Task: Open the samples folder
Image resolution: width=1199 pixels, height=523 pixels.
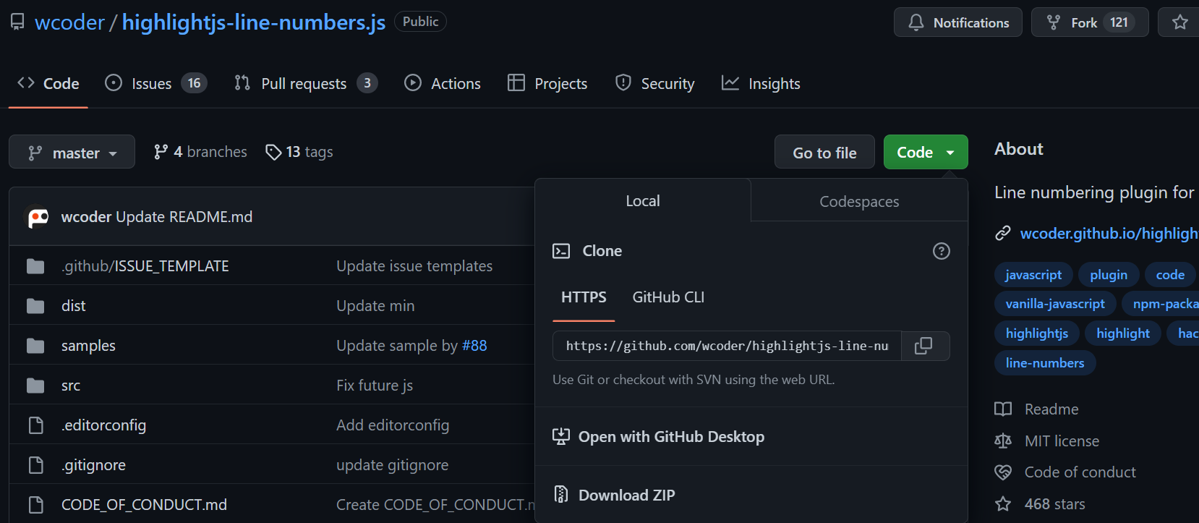Action: click(88, 346)
